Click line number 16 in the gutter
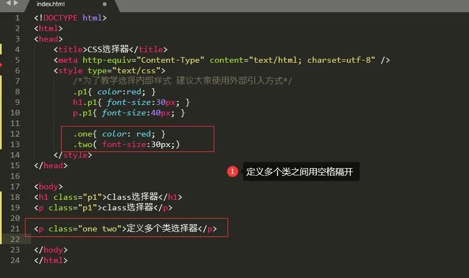The image size is (469, 278). pyautogui.click(x=15, y=176)
